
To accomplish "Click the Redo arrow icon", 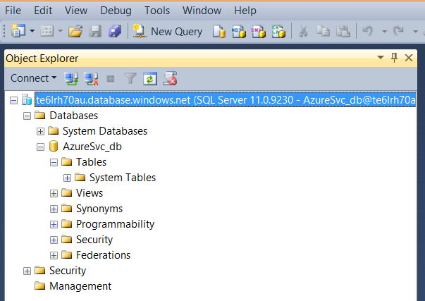I will [x=399, y=31].
